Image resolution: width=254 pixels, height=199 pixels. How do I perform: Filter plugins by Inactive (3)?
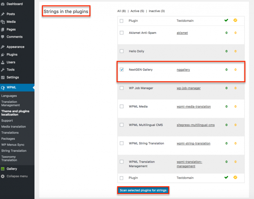coord(157,11)
